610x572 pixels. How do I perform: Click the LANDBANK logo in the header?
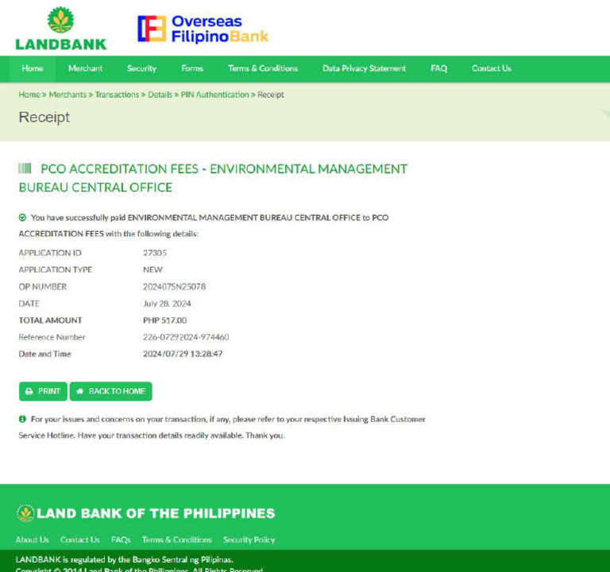(x=61, y=29)
